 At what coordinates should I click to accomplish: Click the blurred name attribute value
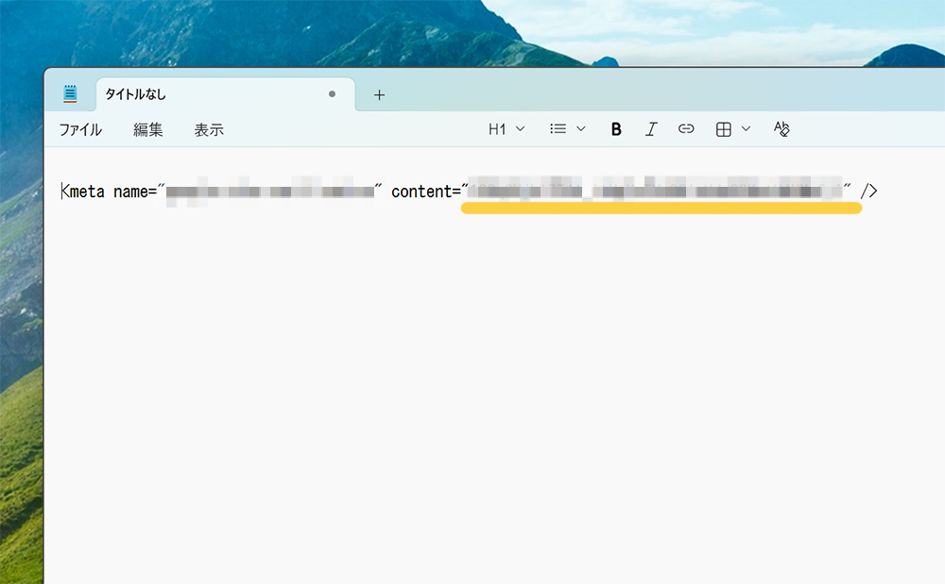tap(269, 192)
